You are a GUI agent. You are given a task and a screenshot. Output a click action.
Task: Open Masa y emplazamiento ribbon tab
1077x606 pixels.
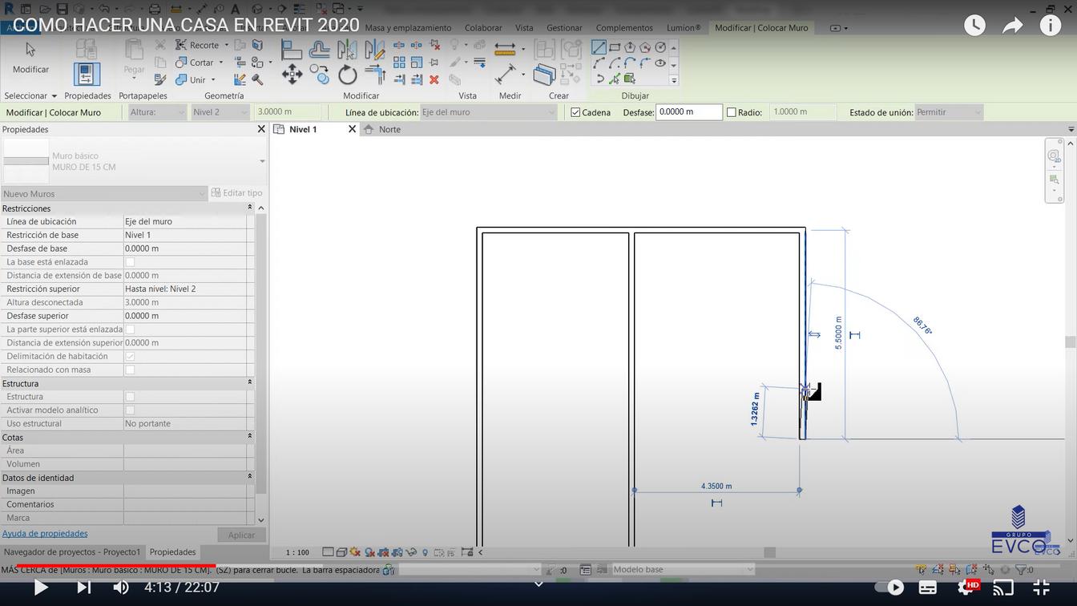click(408, 27)
